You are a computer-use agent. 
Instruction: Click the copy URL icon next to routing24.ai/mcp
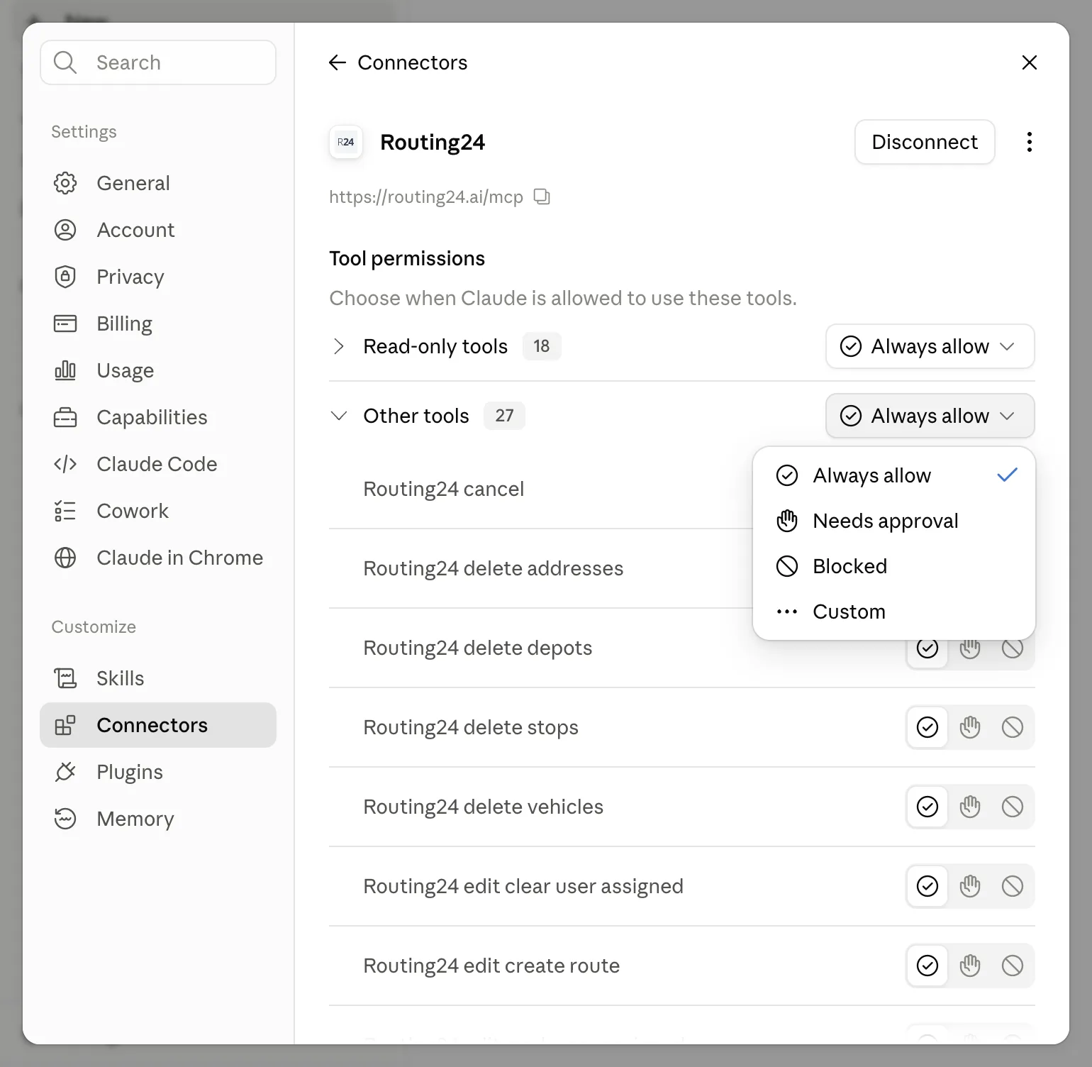542,197
